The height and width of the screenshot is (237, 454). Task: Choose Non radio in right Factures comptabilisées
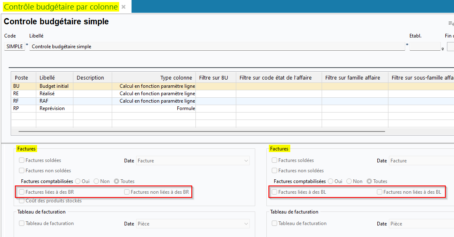(x=349, y=181)
